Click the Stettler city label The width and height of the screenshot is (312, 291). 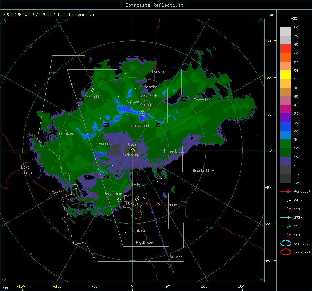202,100
